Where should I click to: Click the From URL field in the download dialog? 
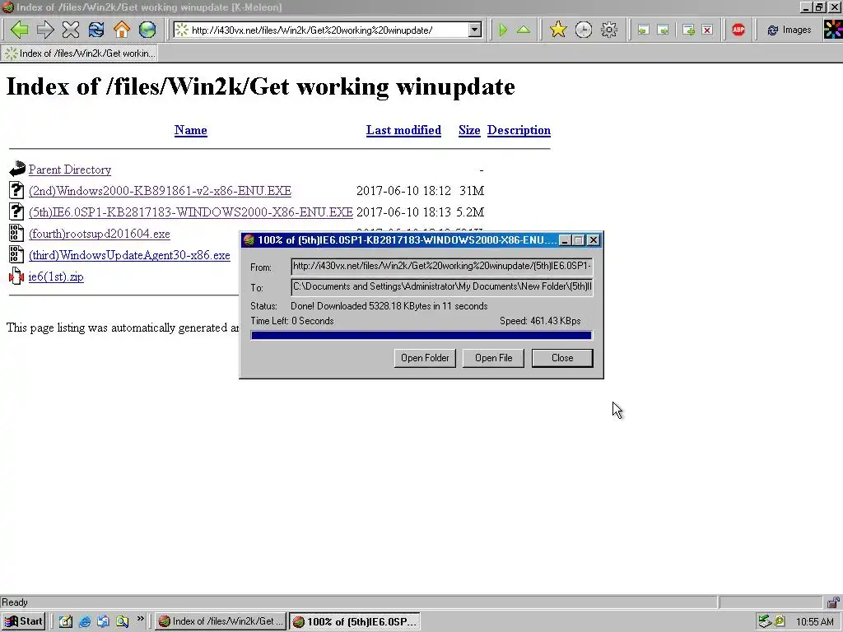click(x=442, y=267)
